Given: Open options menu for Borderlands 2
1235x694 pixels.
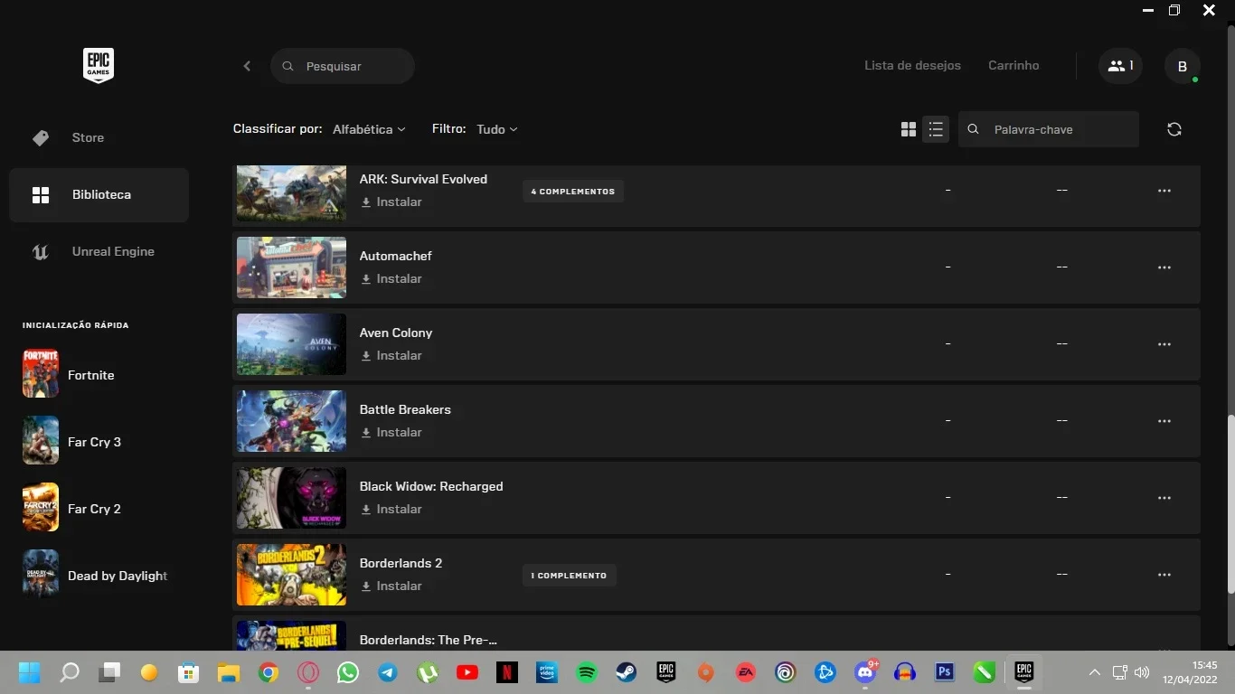Looking at the screenshot, I should click(x=1164, y=575).
